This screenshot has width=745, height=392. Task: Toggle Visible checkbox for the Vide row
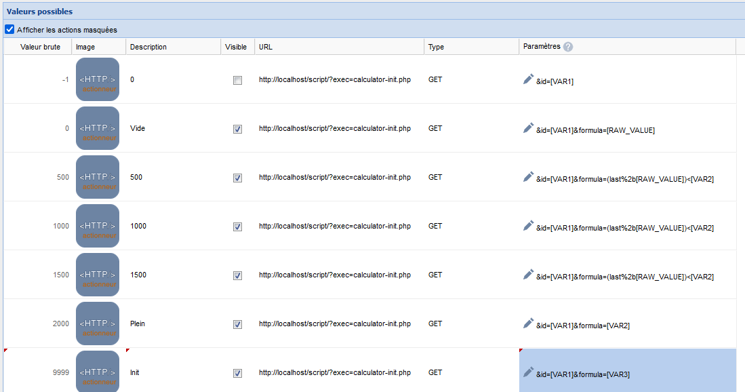pyautogui.click(x=237, y=129)
